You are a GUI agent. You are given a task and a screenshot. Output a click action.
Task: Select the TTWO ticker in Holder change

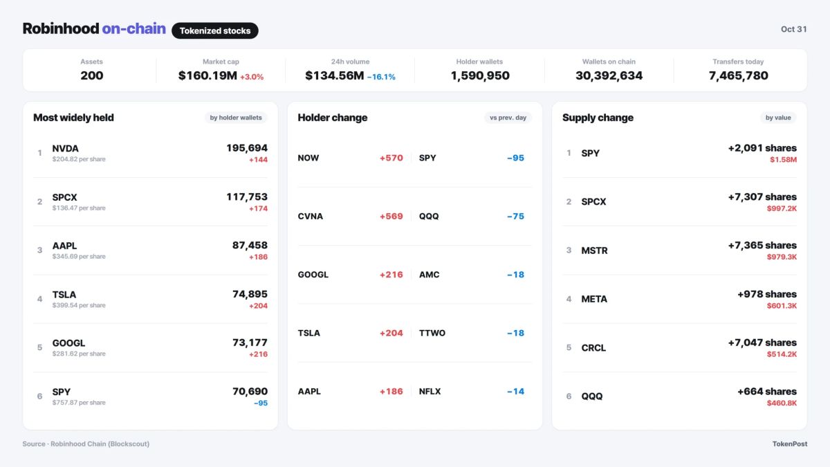point(432,333)
